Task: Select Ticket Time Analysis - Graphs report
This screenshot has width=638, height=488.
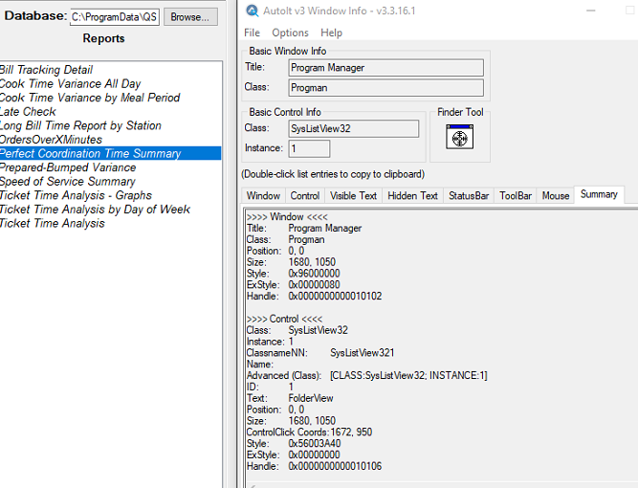Action: coord(111,195)
